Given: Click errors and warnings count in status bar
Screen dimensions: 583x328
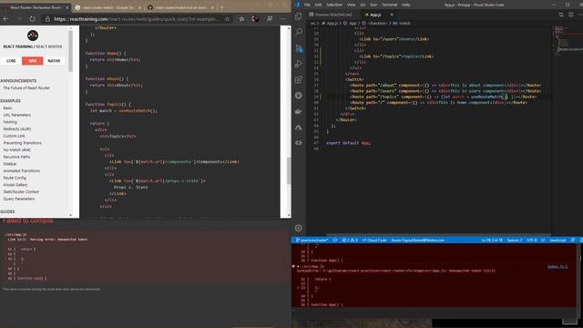Looking at the screenshot, I should [350, 241].
